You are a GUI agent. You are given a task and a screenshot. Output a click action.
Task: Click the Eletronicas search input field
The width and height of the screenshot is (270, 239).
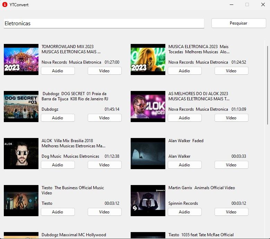click(104, 24)
